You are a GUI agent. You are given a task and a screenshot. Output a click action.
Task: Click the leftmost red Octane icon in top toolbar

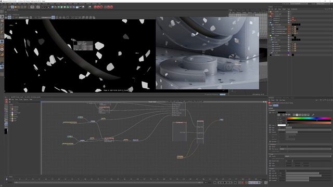pos(95,7)
